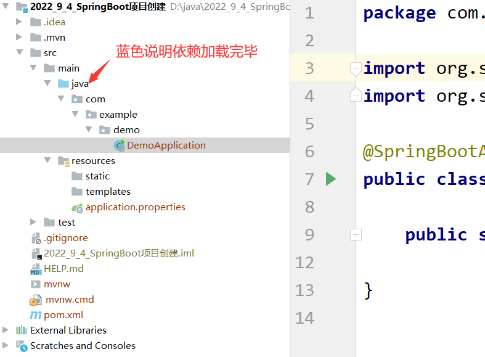This screenshot has width=485, height=357.
Task: Expand Scratches and Consoles arrow
Action: pos(6,345)
